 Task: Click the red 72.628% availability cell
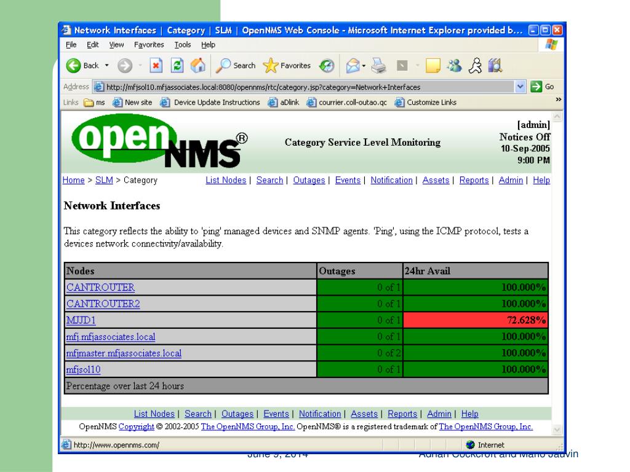[476, 320]
